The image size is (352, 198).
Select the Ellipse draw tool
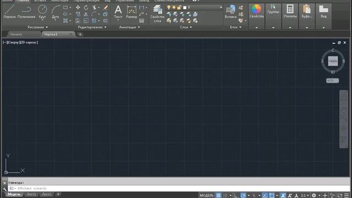(x=65, y=14)
